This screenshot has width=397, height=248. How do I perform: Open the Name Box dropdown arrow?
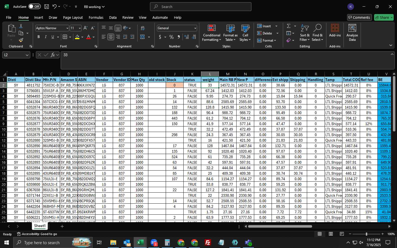coord(27,55)
